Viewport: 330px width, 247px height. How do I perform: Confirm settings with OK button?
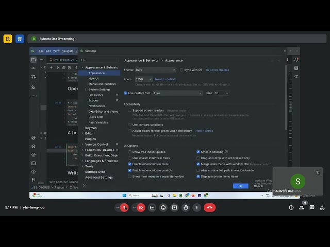(241, 186)
